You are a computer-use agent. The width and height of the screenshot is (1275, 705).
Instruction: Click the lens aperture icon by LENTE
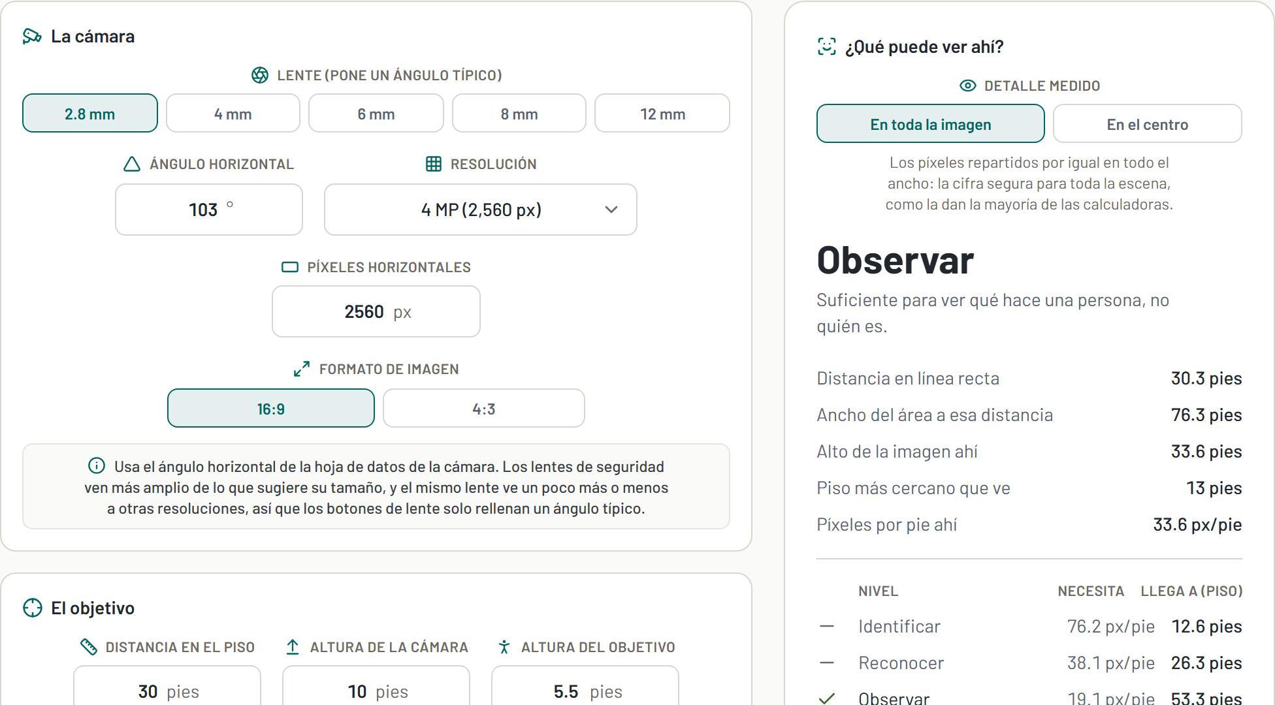(x=260, y=75)
